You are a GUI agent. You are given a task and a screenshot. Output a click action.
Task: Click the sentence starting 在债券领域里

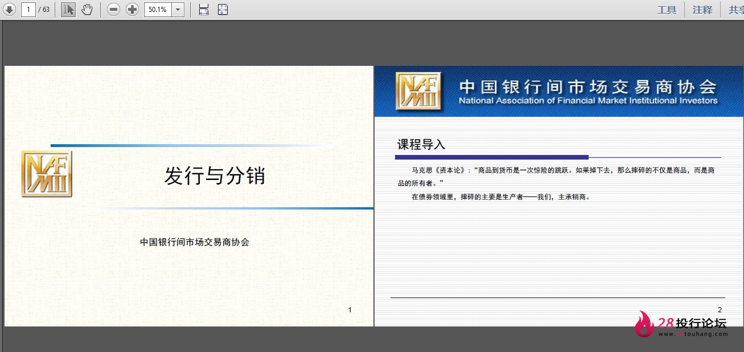(x=502, y=197)
